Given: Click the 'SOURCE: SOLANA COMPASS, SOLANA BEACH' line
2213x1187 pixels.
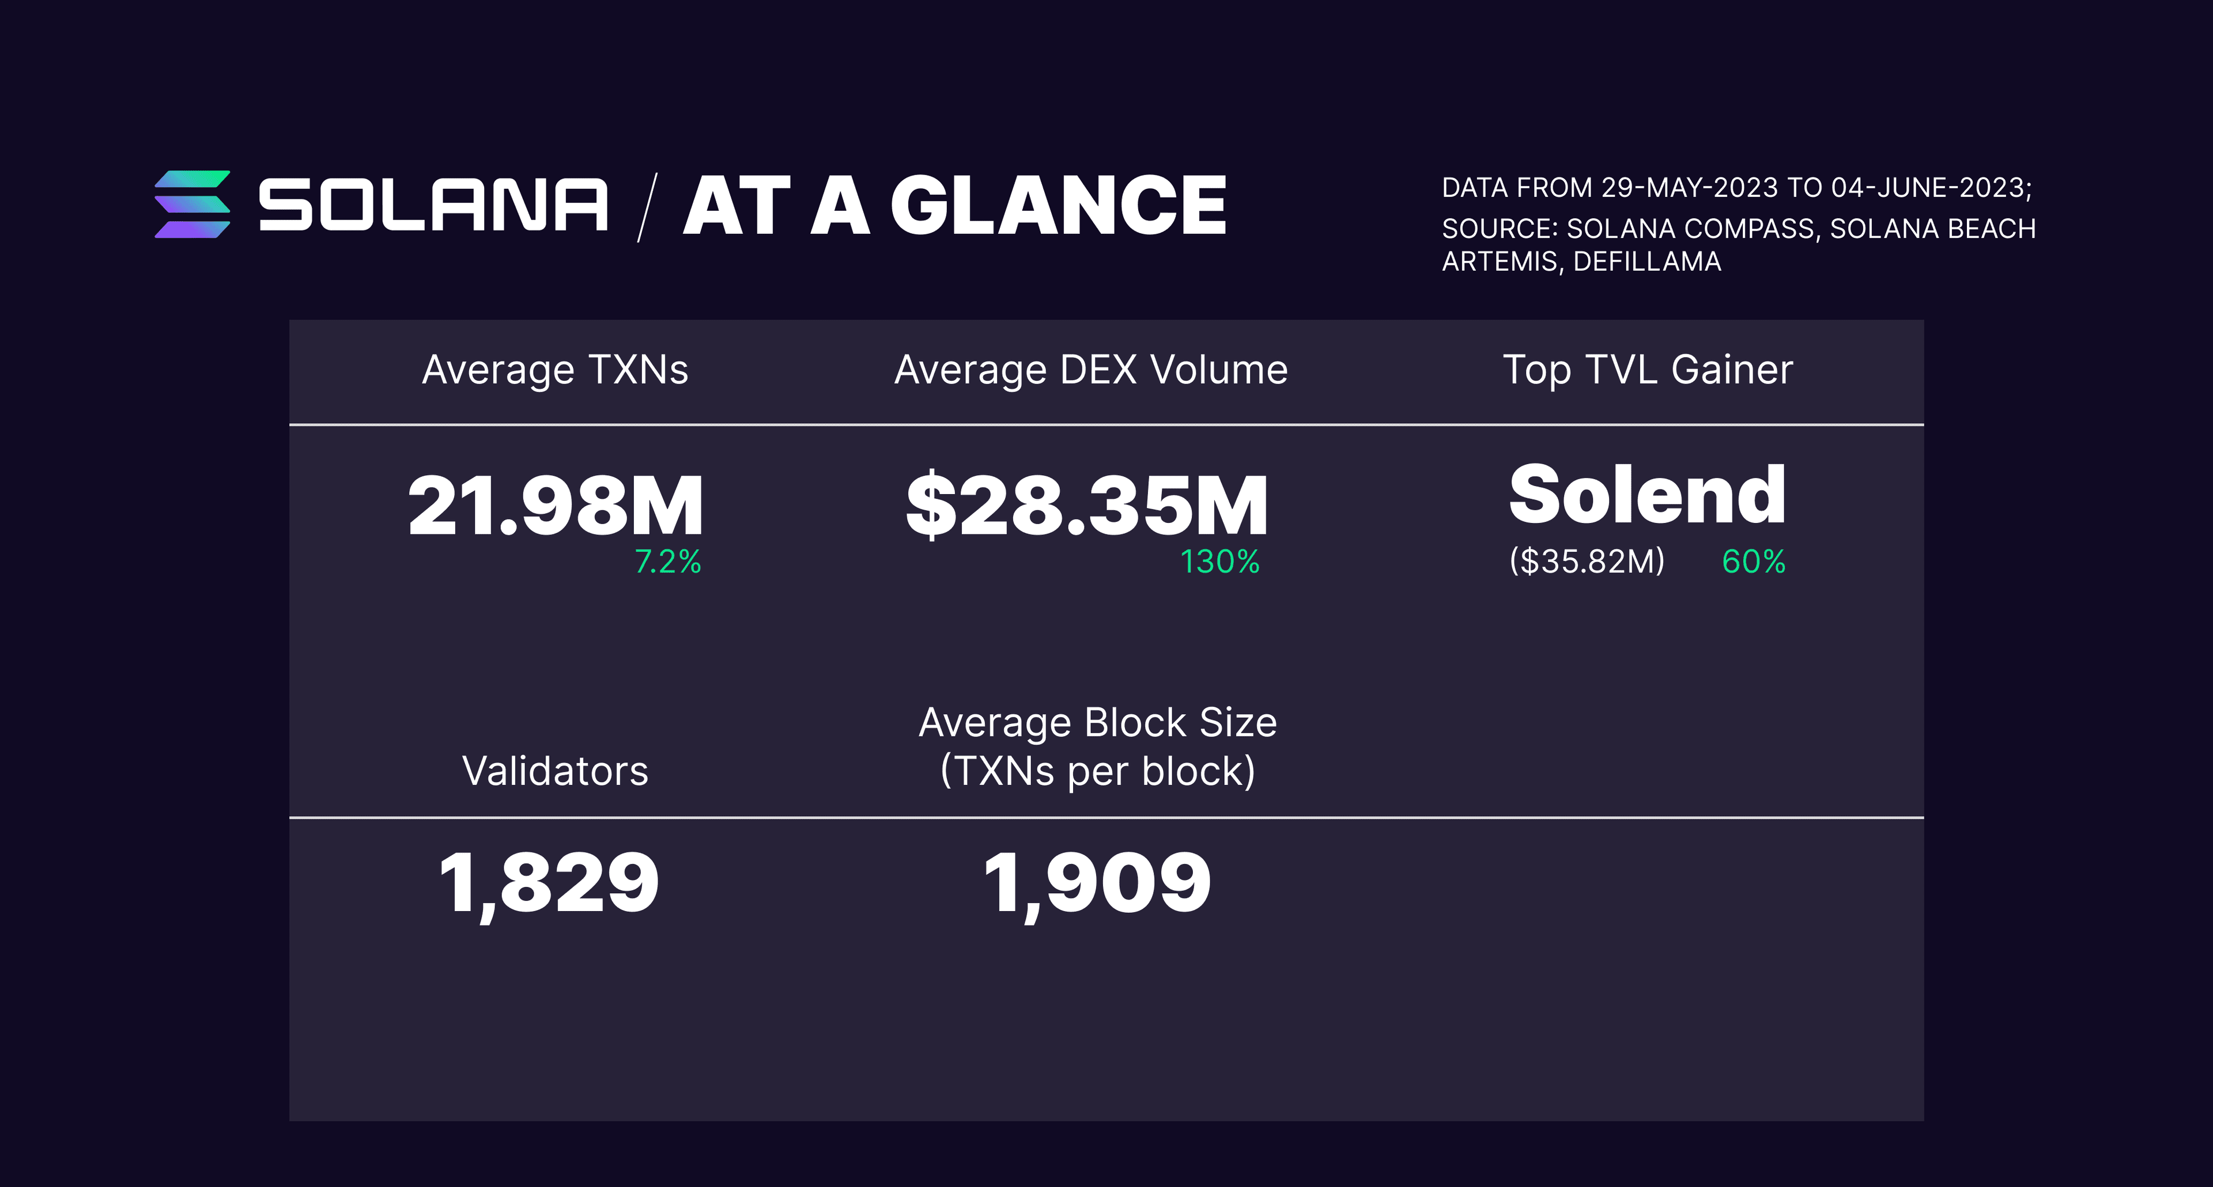Looking at the screenshot, I should (x=1739, y=228).
